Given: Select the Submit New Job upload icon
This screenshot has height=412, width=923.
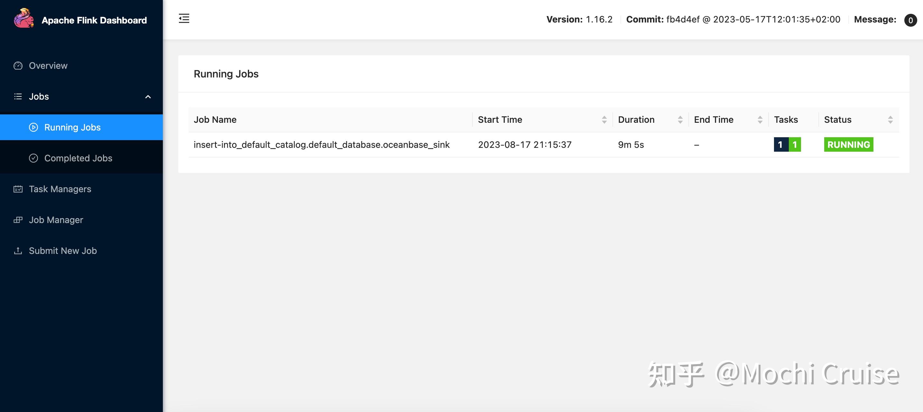Looking at the screenshot, I should point(18,251).
